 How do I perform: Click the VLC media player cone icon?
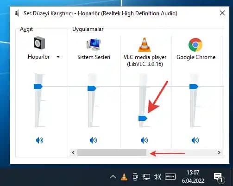pyautogui.click(x=145, y=45)
